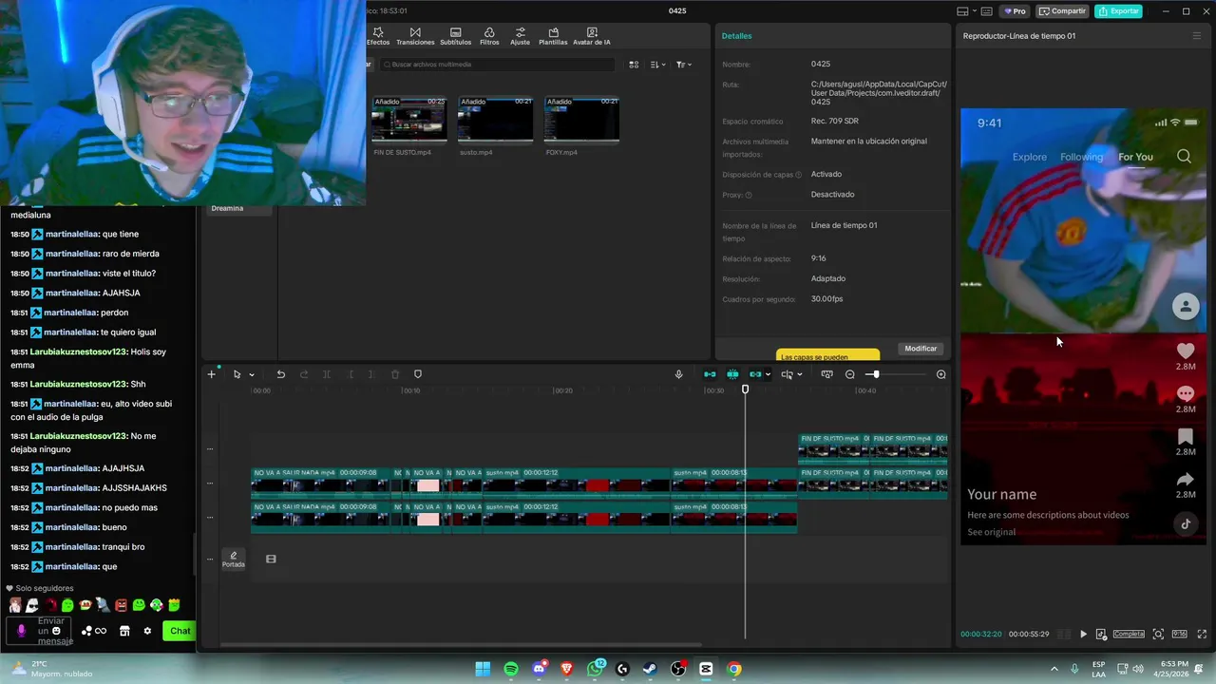Undo the last timeline edit
1216x684 pixels.
[x=280, y=374]
